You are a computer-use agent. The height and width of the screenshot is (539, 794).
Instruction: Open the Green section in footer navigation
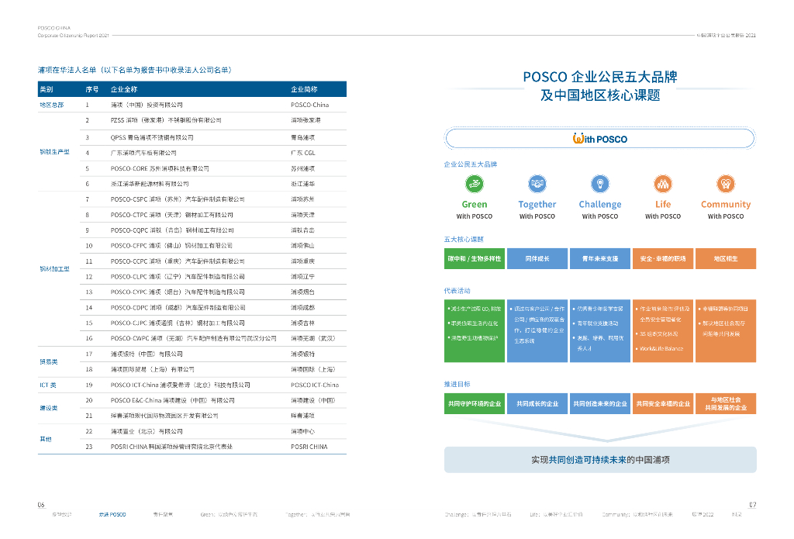pyautogui.click(x=229, y=514)
